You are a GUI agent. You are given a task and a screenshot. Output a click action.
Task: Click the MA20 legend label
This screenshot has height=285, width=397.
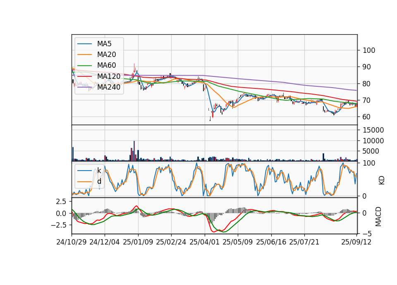tap(106, 55)
